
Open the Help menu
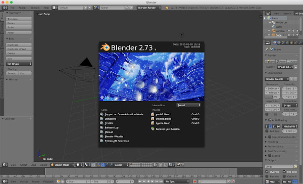46,8
